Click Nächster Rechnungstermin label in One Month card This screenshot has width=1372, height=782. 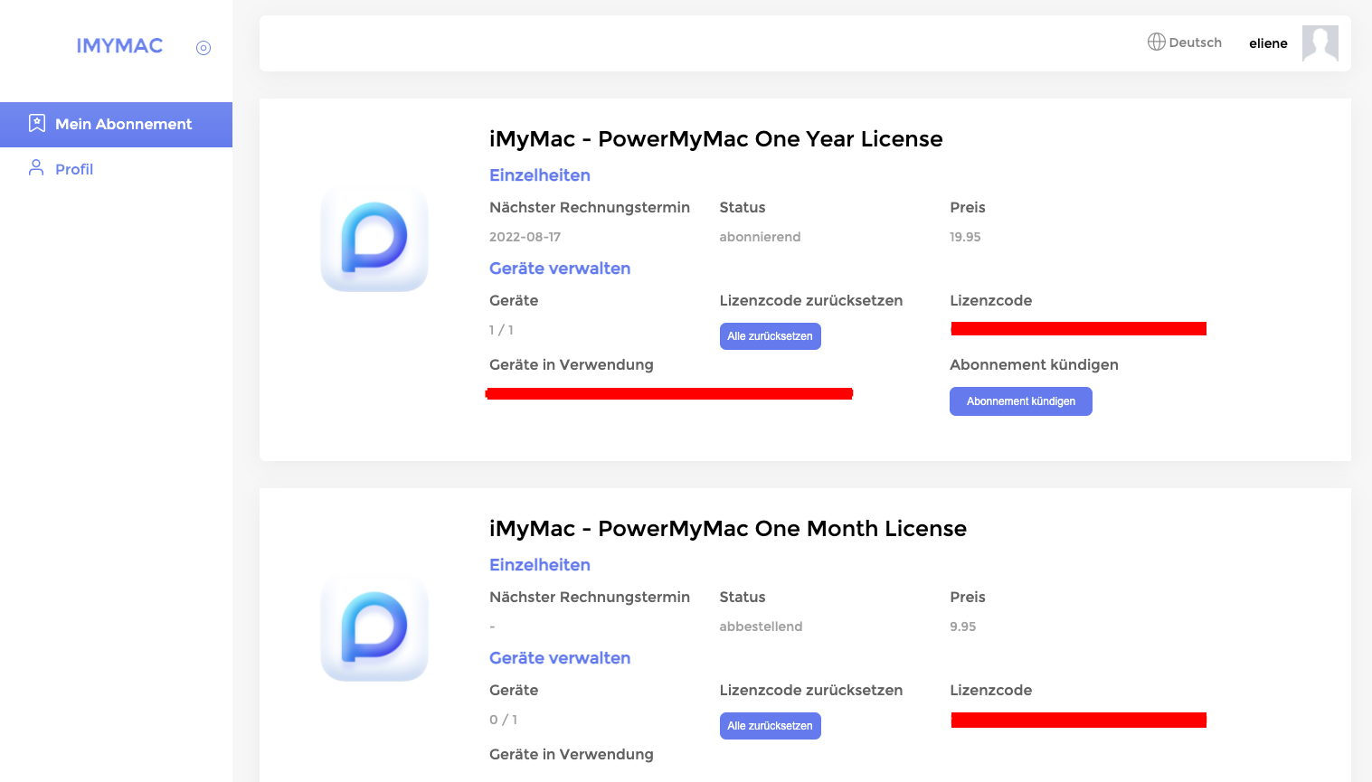point(589,598)
